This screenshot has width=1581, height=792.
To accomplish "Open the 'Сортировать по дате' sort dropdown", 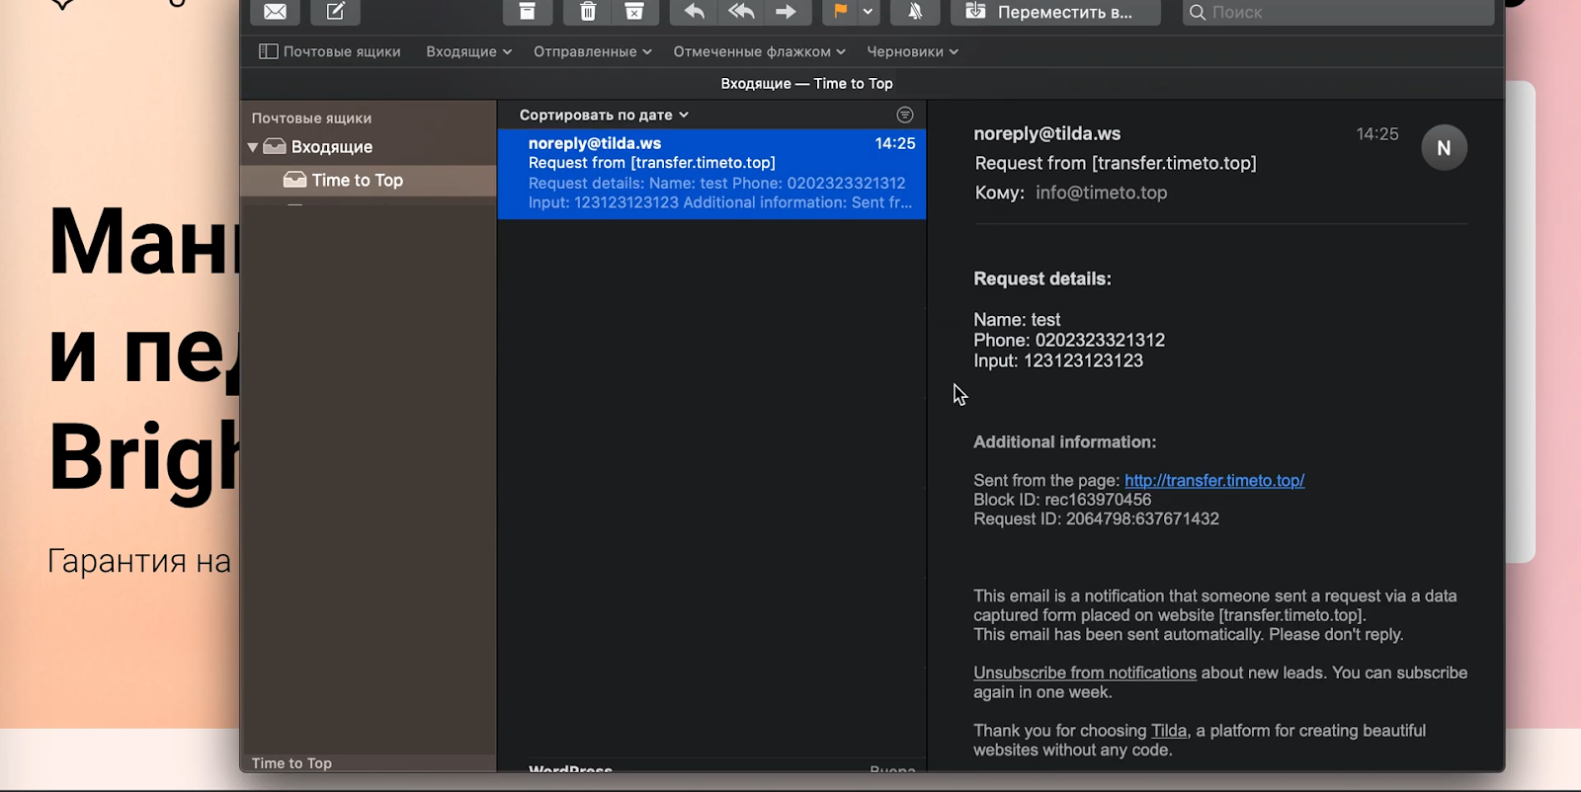I will [x=604, y=116].
